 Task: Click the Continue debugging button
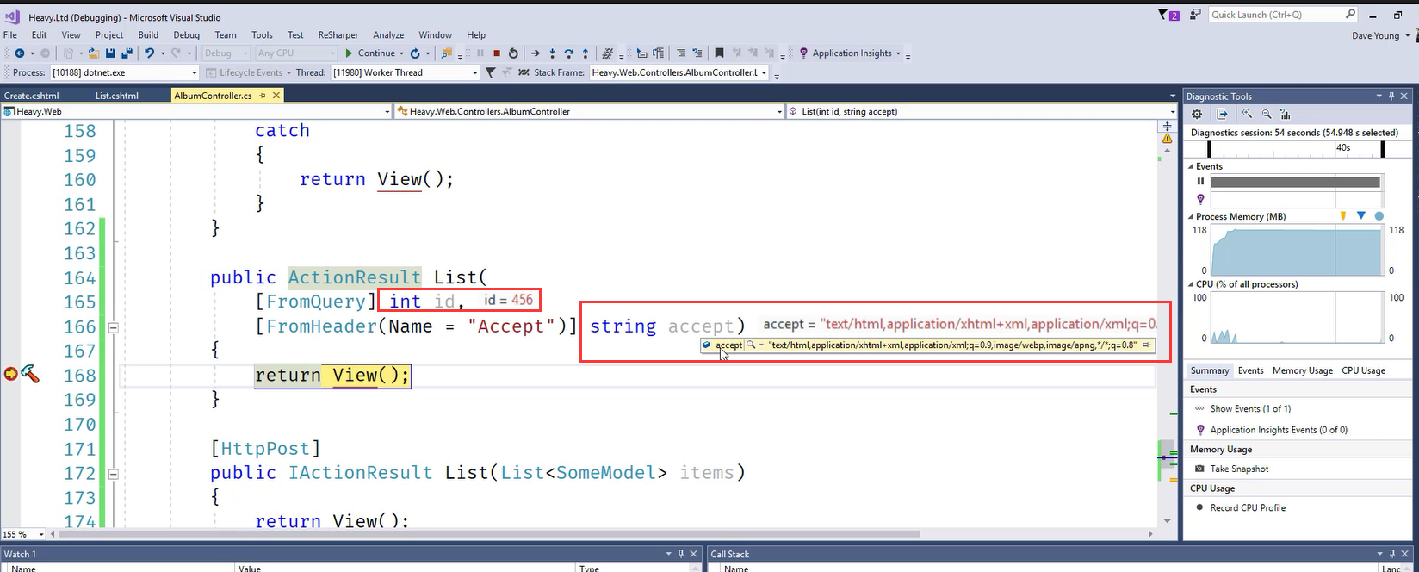click(370, 53)
